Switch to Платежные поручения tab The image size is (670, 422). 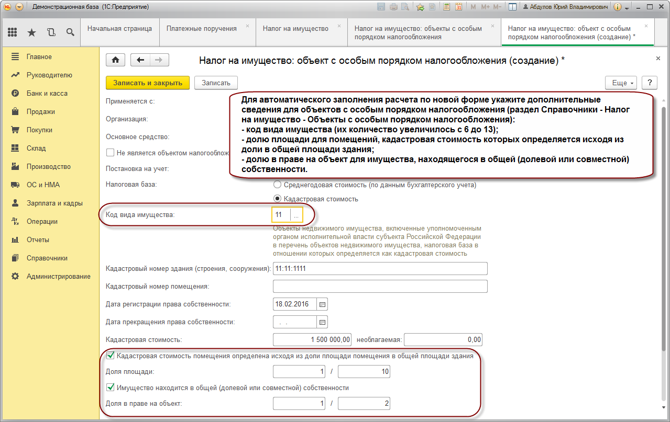pyautogui.click(x=202, y=28)
